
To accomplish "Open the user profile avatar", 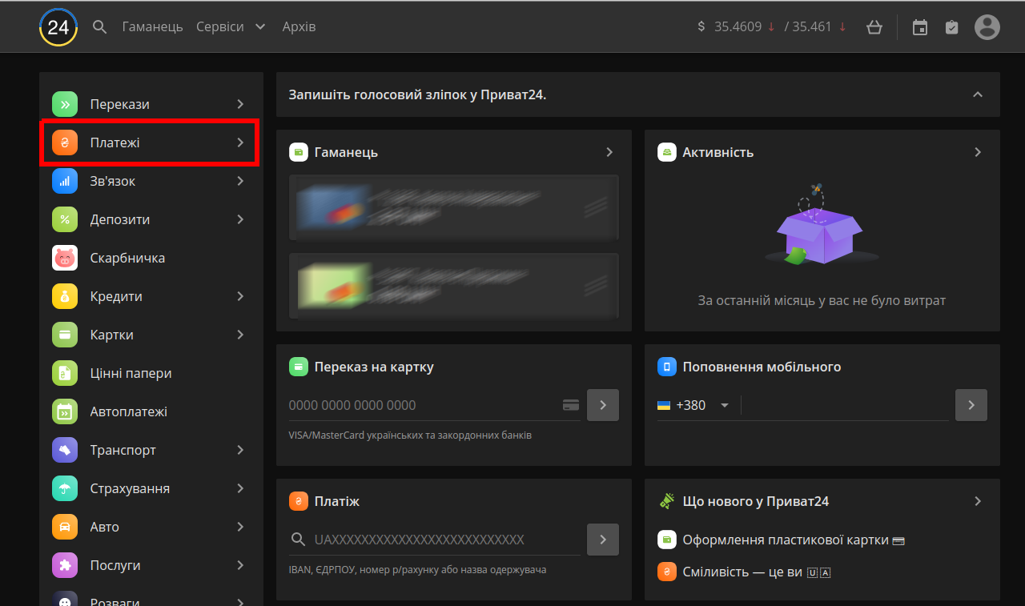I will [x=987, y=27].
